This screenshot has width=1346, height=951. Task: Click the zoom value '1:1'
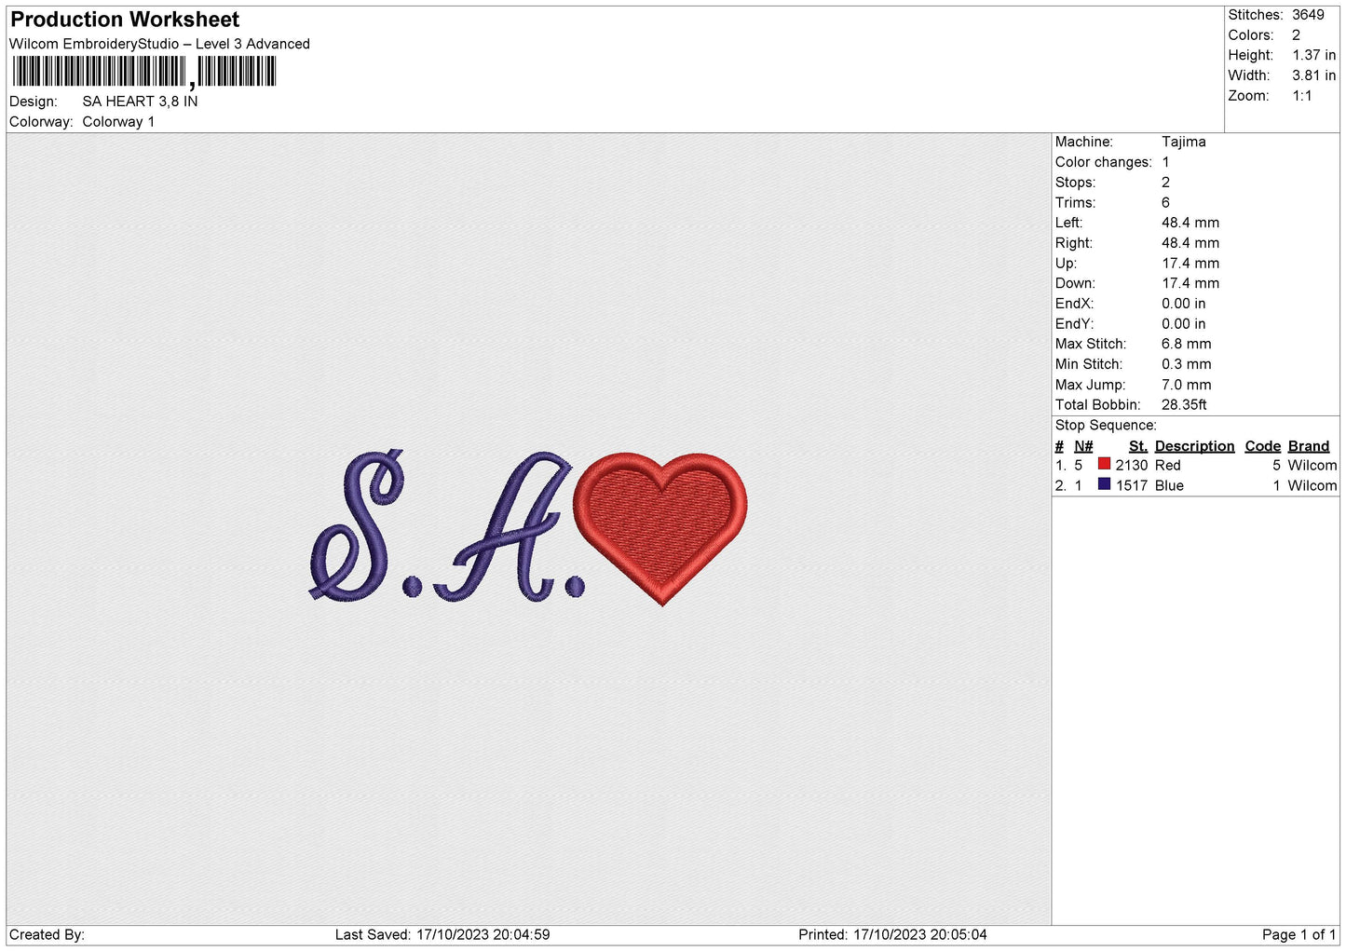(x=1302, y=96)
